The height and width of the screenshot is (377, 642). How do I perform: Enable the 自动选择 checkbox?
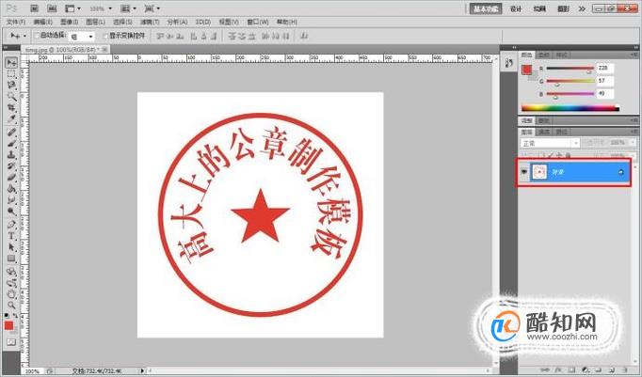click(38, 36)
